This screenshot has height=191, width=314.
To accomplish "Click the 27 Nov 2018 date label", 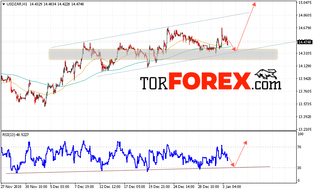I will (x=11, y=187).
